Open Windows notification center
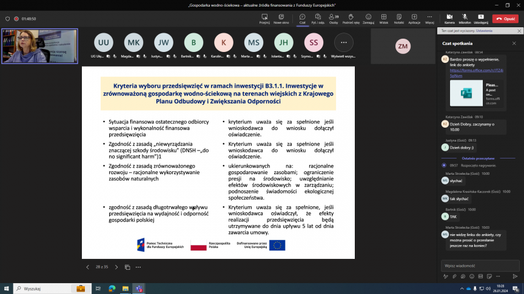 516,289
